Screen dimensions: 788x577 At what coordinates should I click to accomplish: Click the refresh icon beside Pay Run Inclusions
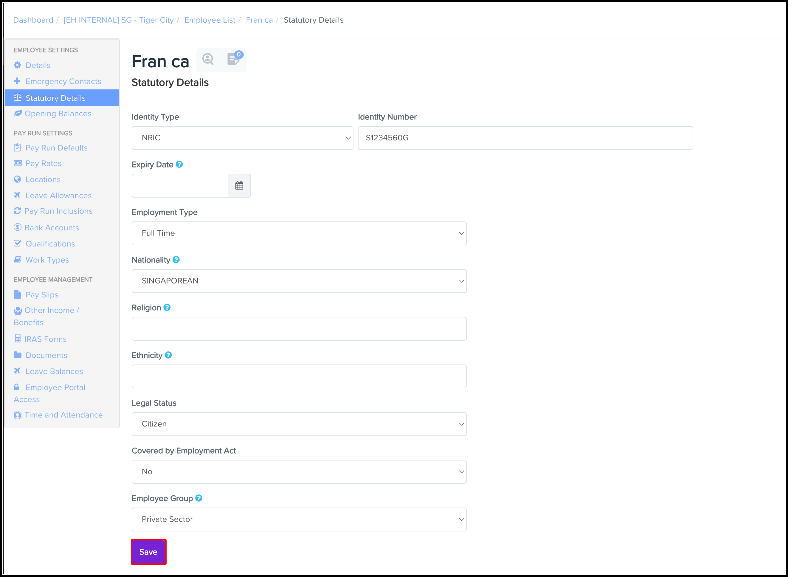(x=17, y=211)
